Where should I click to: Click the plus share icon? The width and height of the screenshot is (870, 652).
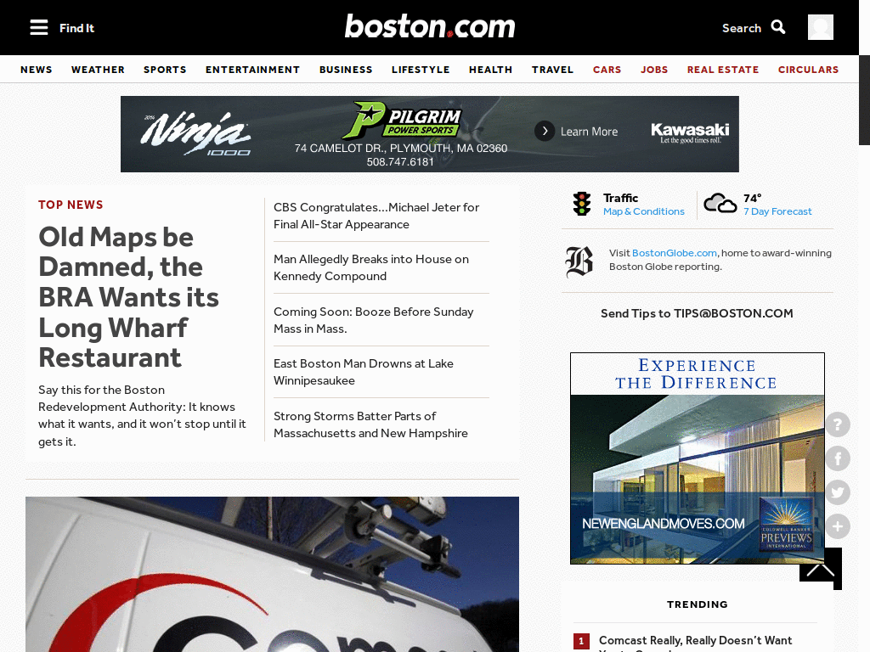(838, 526)
